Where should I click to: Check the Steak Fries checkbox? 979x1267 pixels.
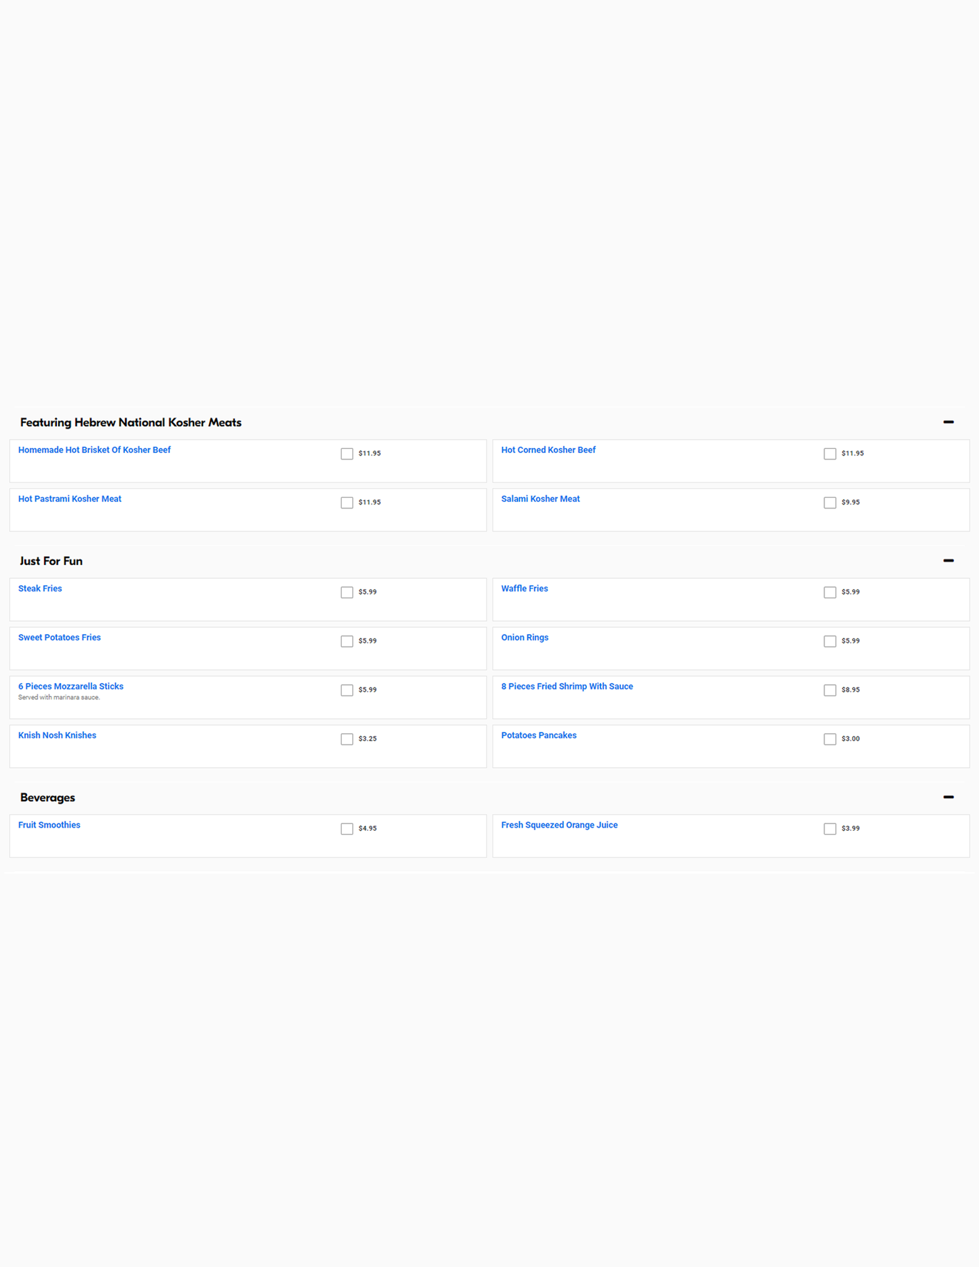click(347, 592)
